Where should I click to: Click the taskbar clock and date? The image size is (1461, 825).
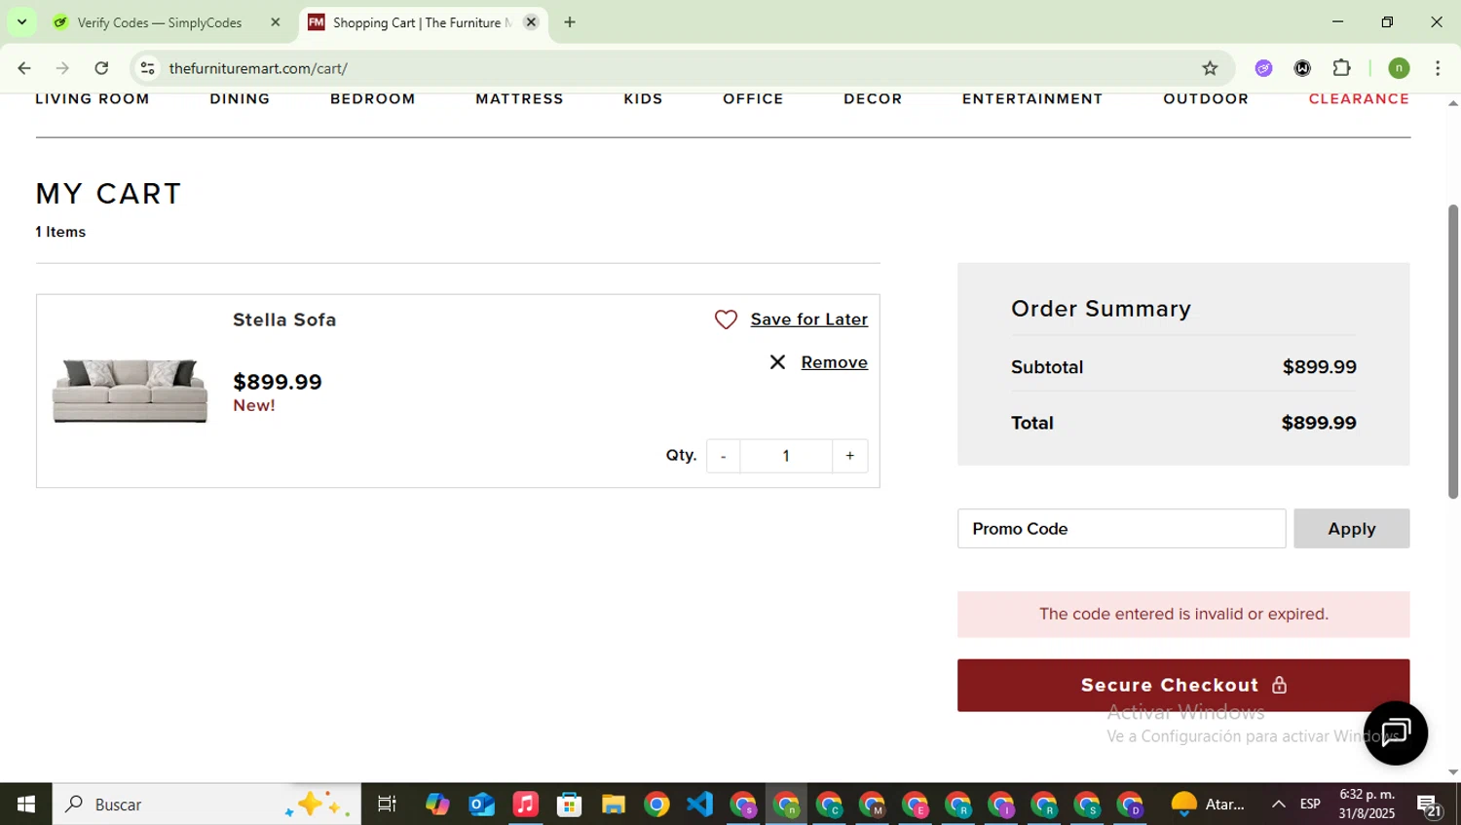click(x=1367, y=805)
